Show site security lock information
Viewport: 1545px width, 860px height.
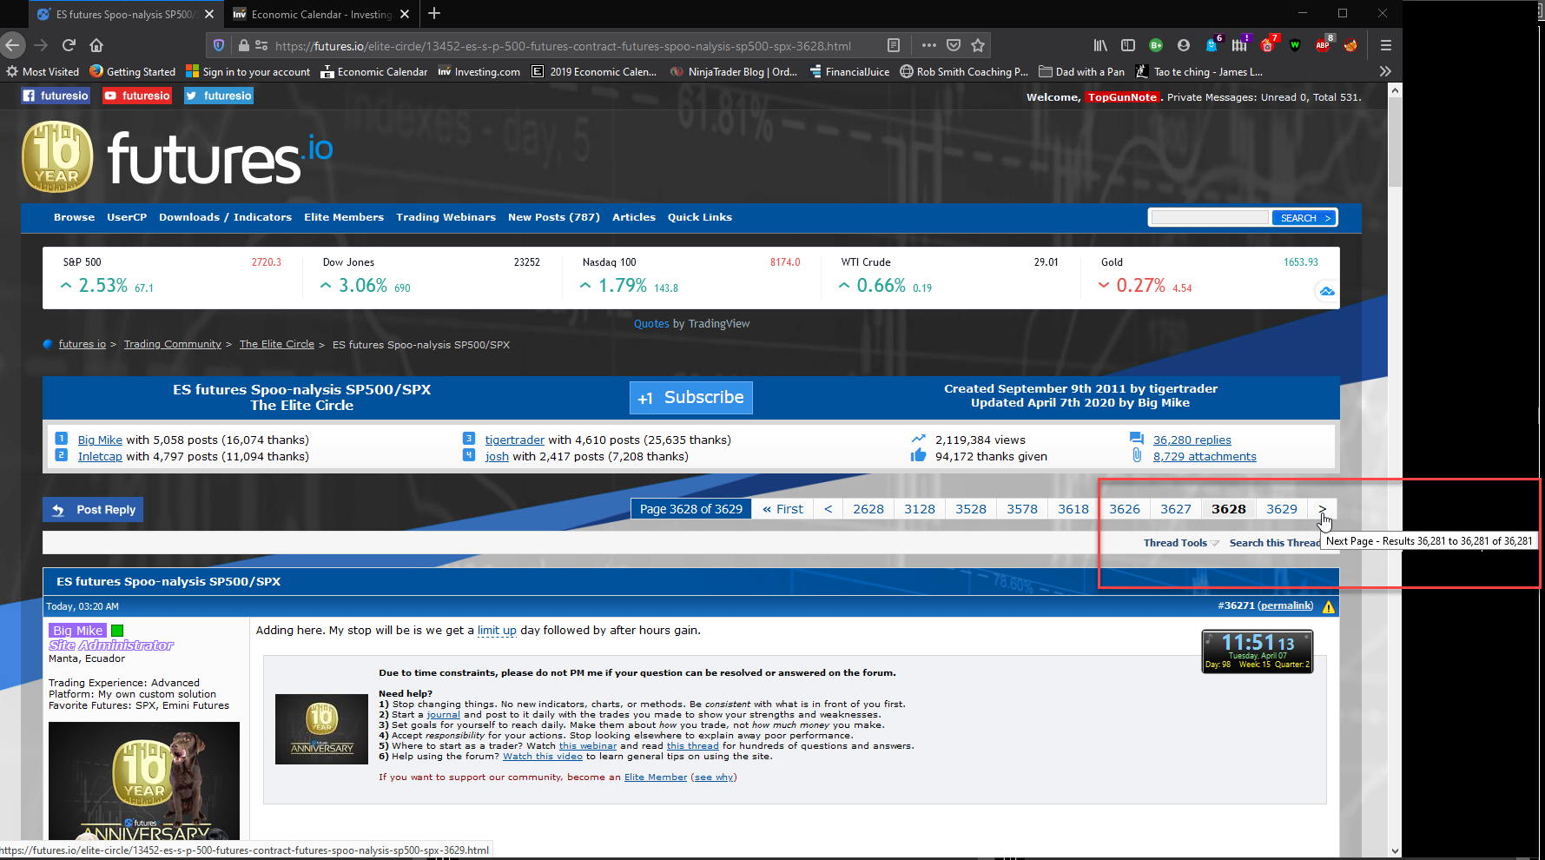pos(244,45)
